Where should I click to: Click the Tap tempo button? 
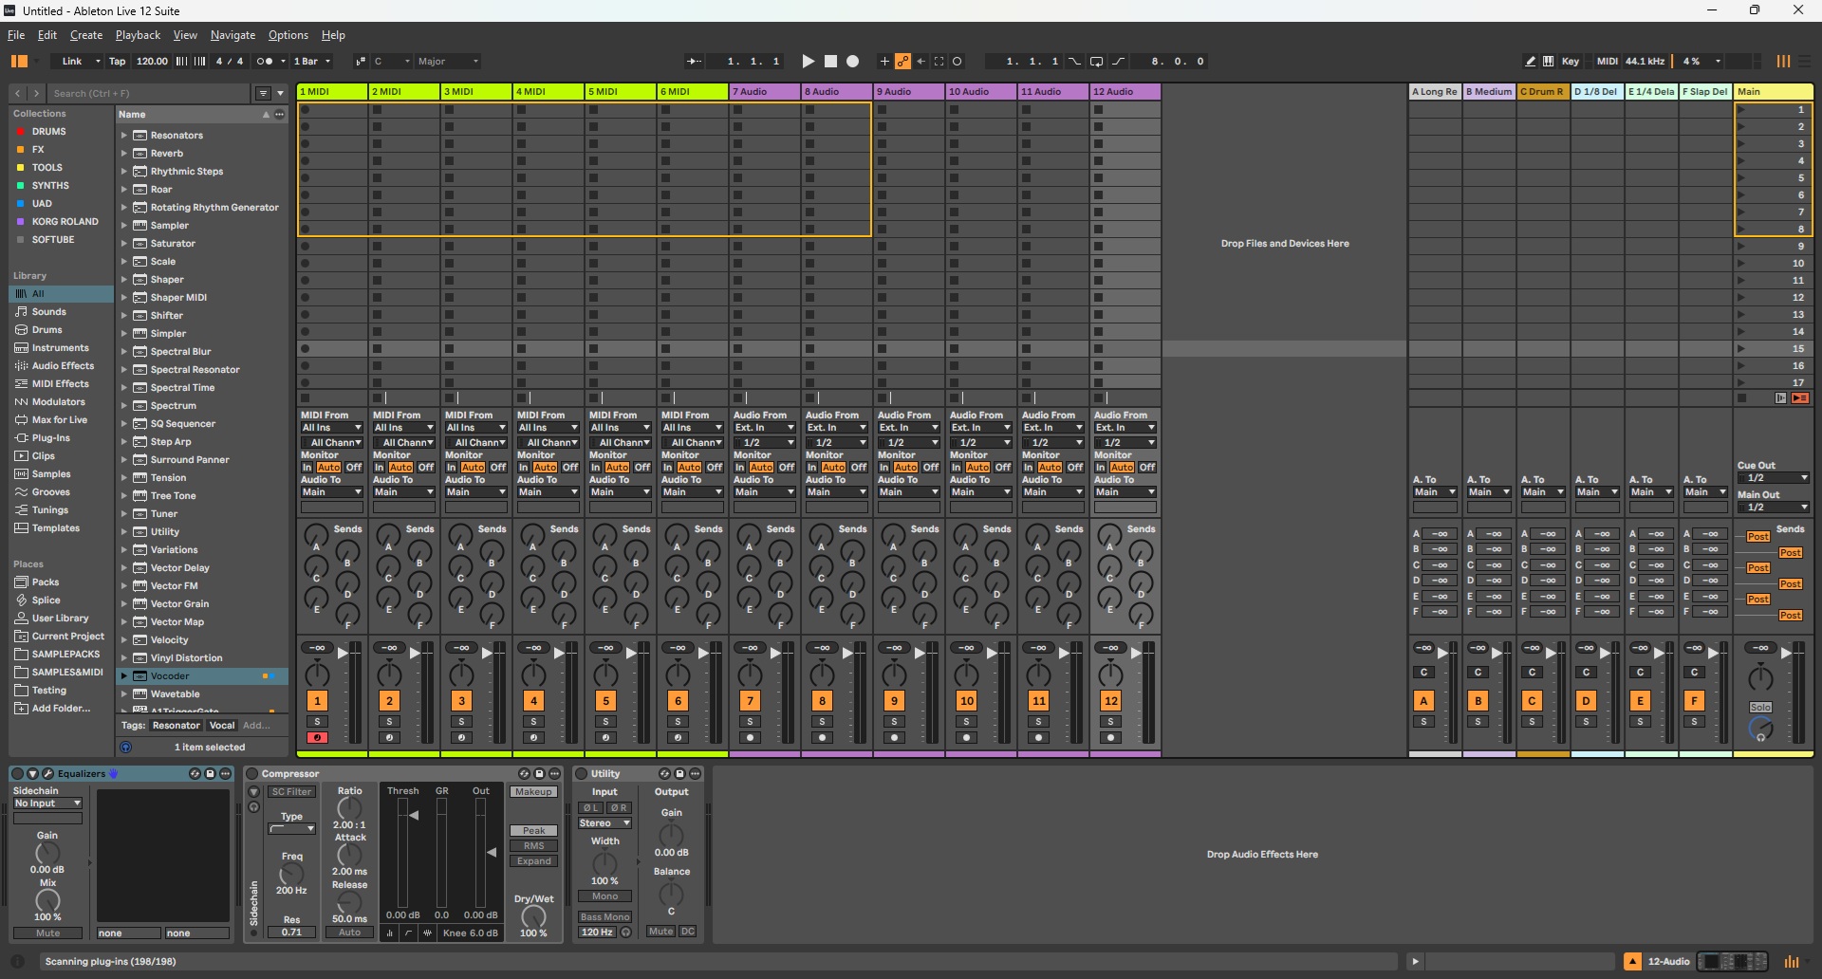point(117,61)
